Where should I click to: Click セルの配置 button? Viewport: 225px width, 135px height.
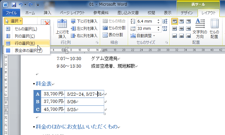[214, 29]
